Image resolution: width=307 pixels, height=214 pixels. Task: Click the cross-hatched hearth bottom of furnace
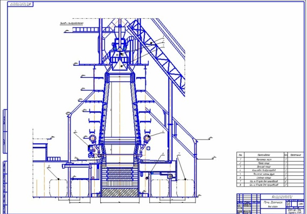[x=120, y=192]
